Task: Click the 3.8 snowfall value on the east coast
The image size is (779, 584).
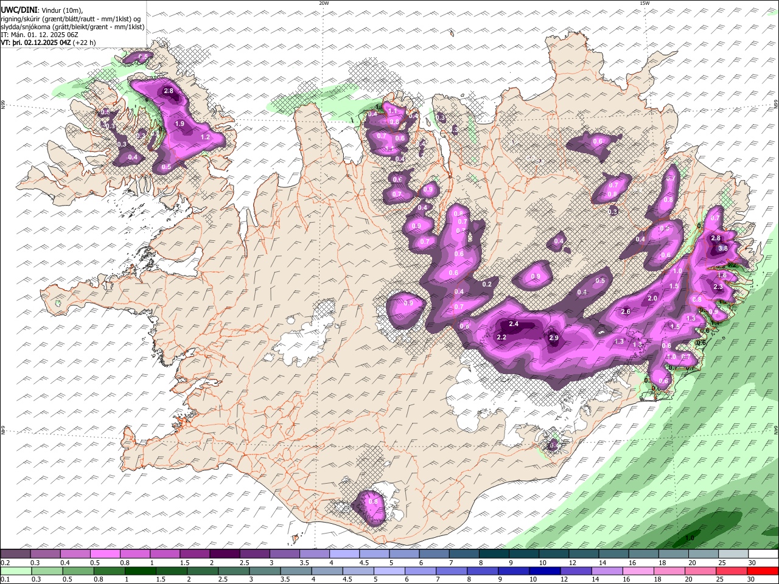Action: click(723, 248)
